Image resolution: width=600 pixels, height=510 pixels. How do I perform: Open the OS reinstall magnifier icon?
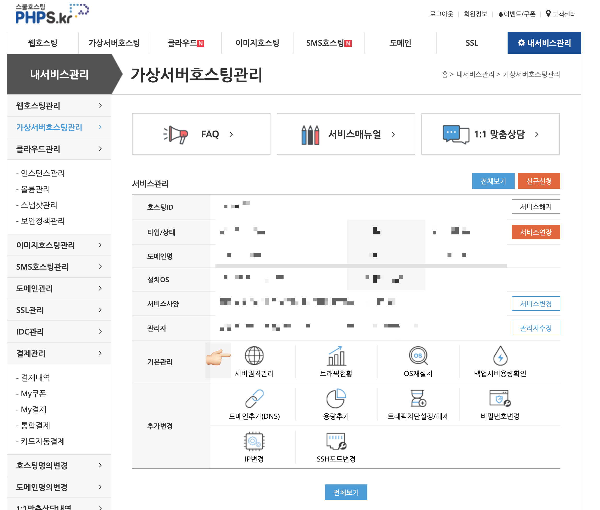(x=418, y=356)
